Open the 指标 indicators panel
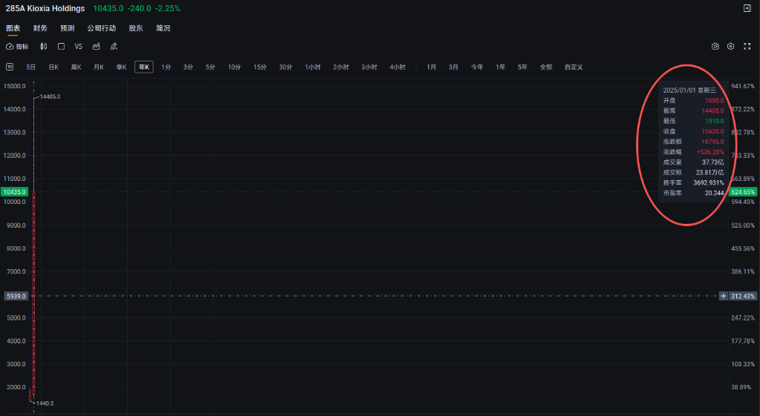 click(17, 46)
